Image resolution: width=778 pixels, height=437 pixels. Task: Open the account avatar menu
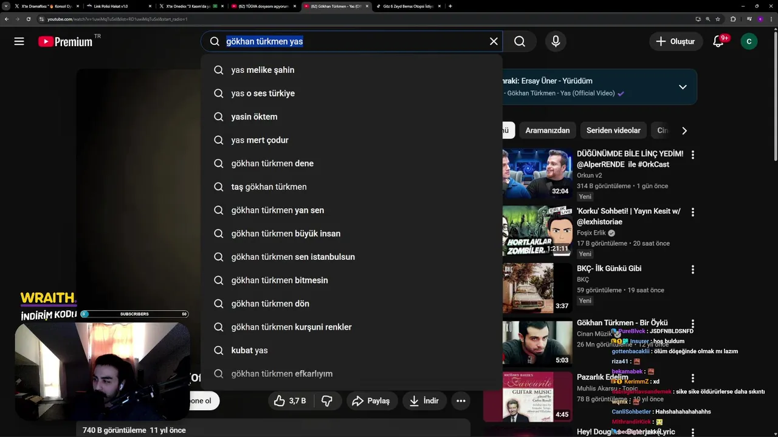pos(749,41)
